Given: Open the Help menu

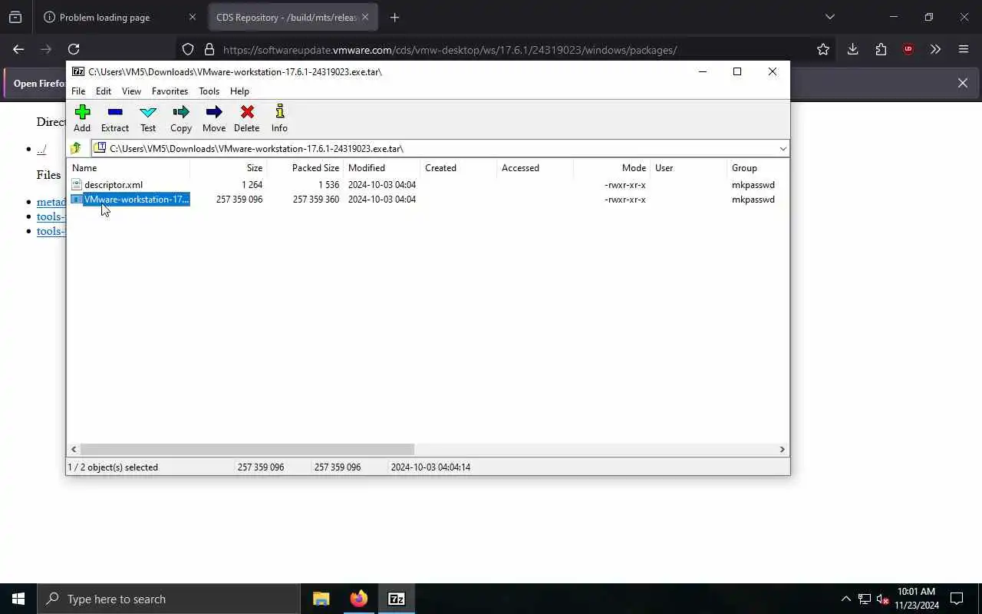Looking at the screenshot, I should tap(239, 91).
